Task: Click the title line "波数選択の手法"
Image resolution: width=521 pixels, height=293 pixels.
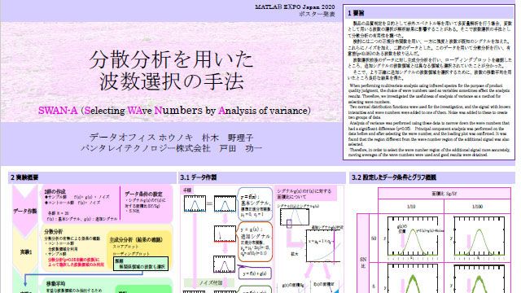Action: point(172,81)
